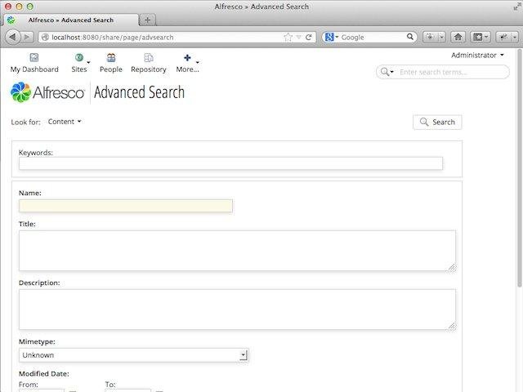Focus the Name input field

[x=126, y=206]
